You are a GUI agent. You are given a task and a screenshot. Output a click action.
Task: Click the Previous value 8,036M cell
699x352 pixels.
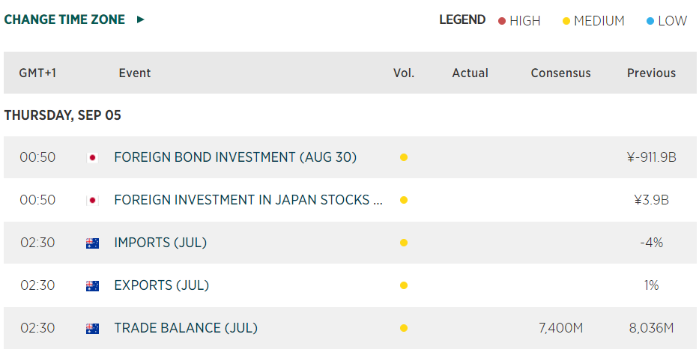point(651,328)
